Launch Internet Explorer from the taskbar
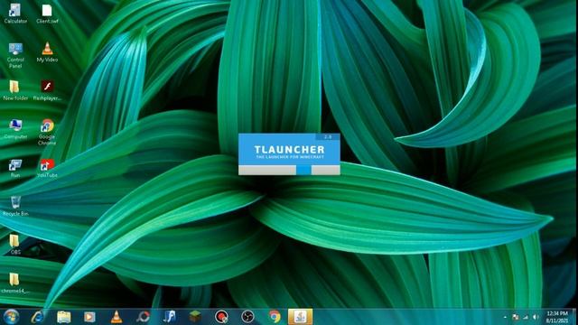This screenshot has width=578, height=325. tap(37, 317)
